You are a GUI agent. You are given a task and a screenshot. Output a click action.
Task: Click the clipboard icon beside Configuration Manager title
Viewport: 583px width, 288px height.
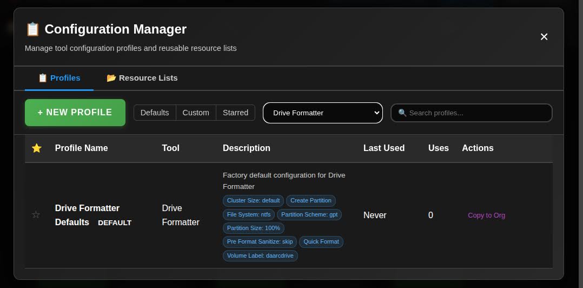[32, 29]
